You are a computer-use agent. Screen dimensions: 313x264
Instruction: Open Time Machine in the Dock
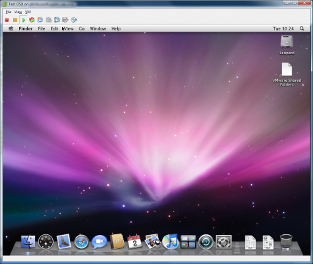click(x=206, y=242)
